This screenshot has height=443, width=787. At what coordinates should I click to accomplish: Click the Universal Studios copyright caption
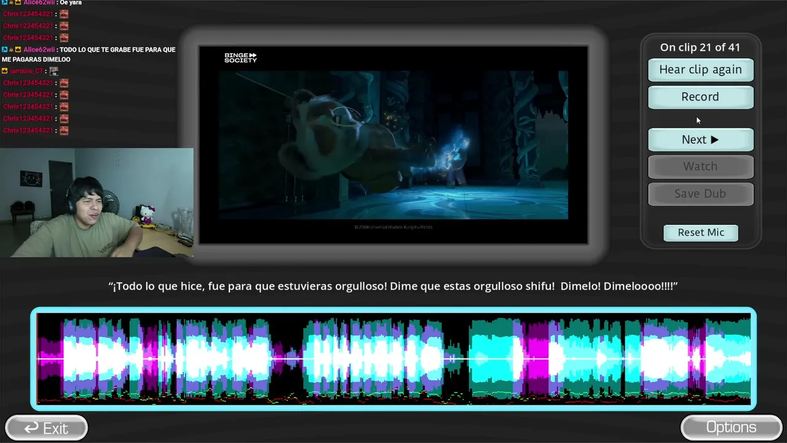[393, 227]
